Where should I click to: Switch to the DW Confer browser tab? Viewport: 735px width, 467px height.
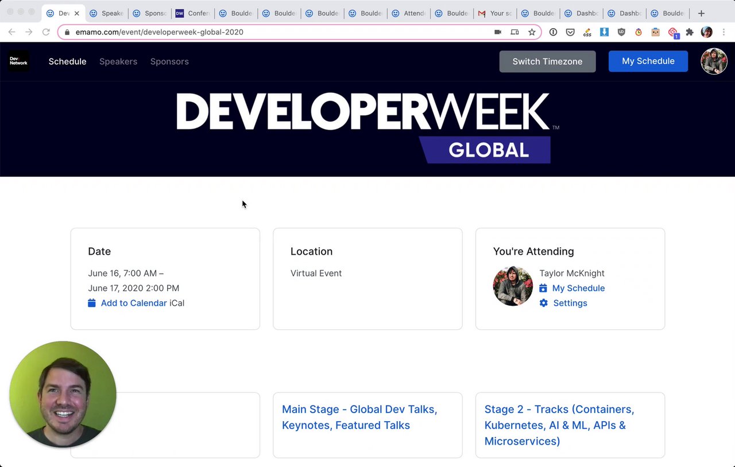coord(193,13)
